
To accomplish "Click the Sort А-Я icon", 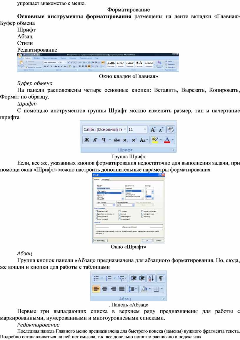I will (151, 278).
